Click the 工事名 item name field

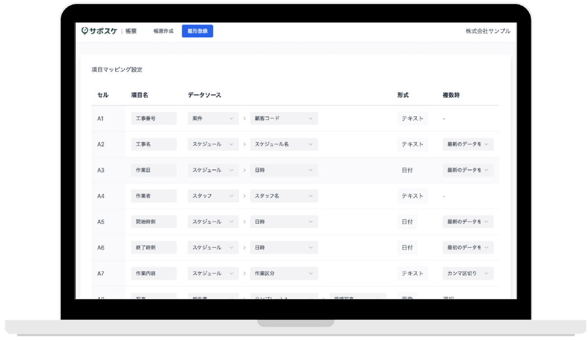coord(153,145)
